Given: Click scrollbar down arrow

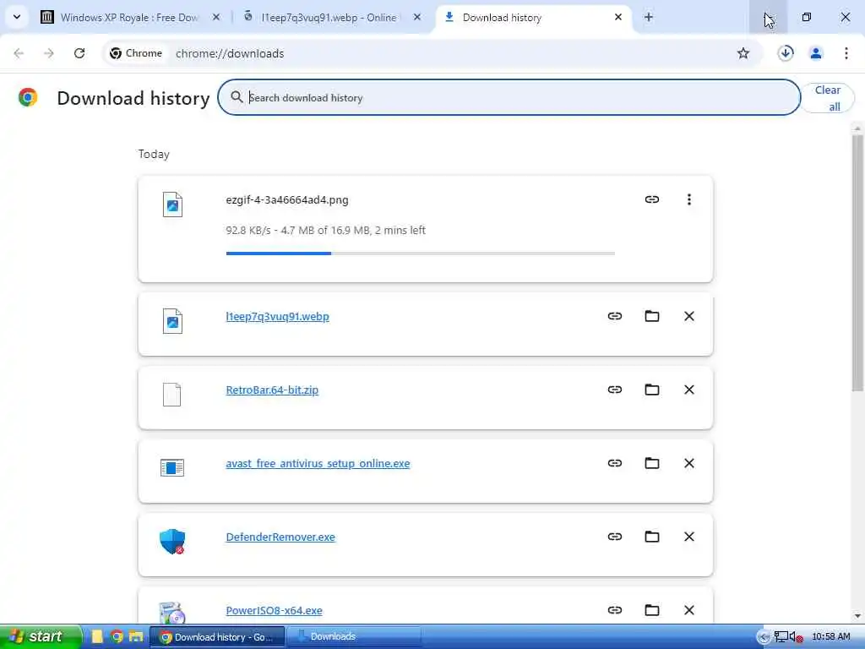Looking at the screenshot, I should coord(857,616).
